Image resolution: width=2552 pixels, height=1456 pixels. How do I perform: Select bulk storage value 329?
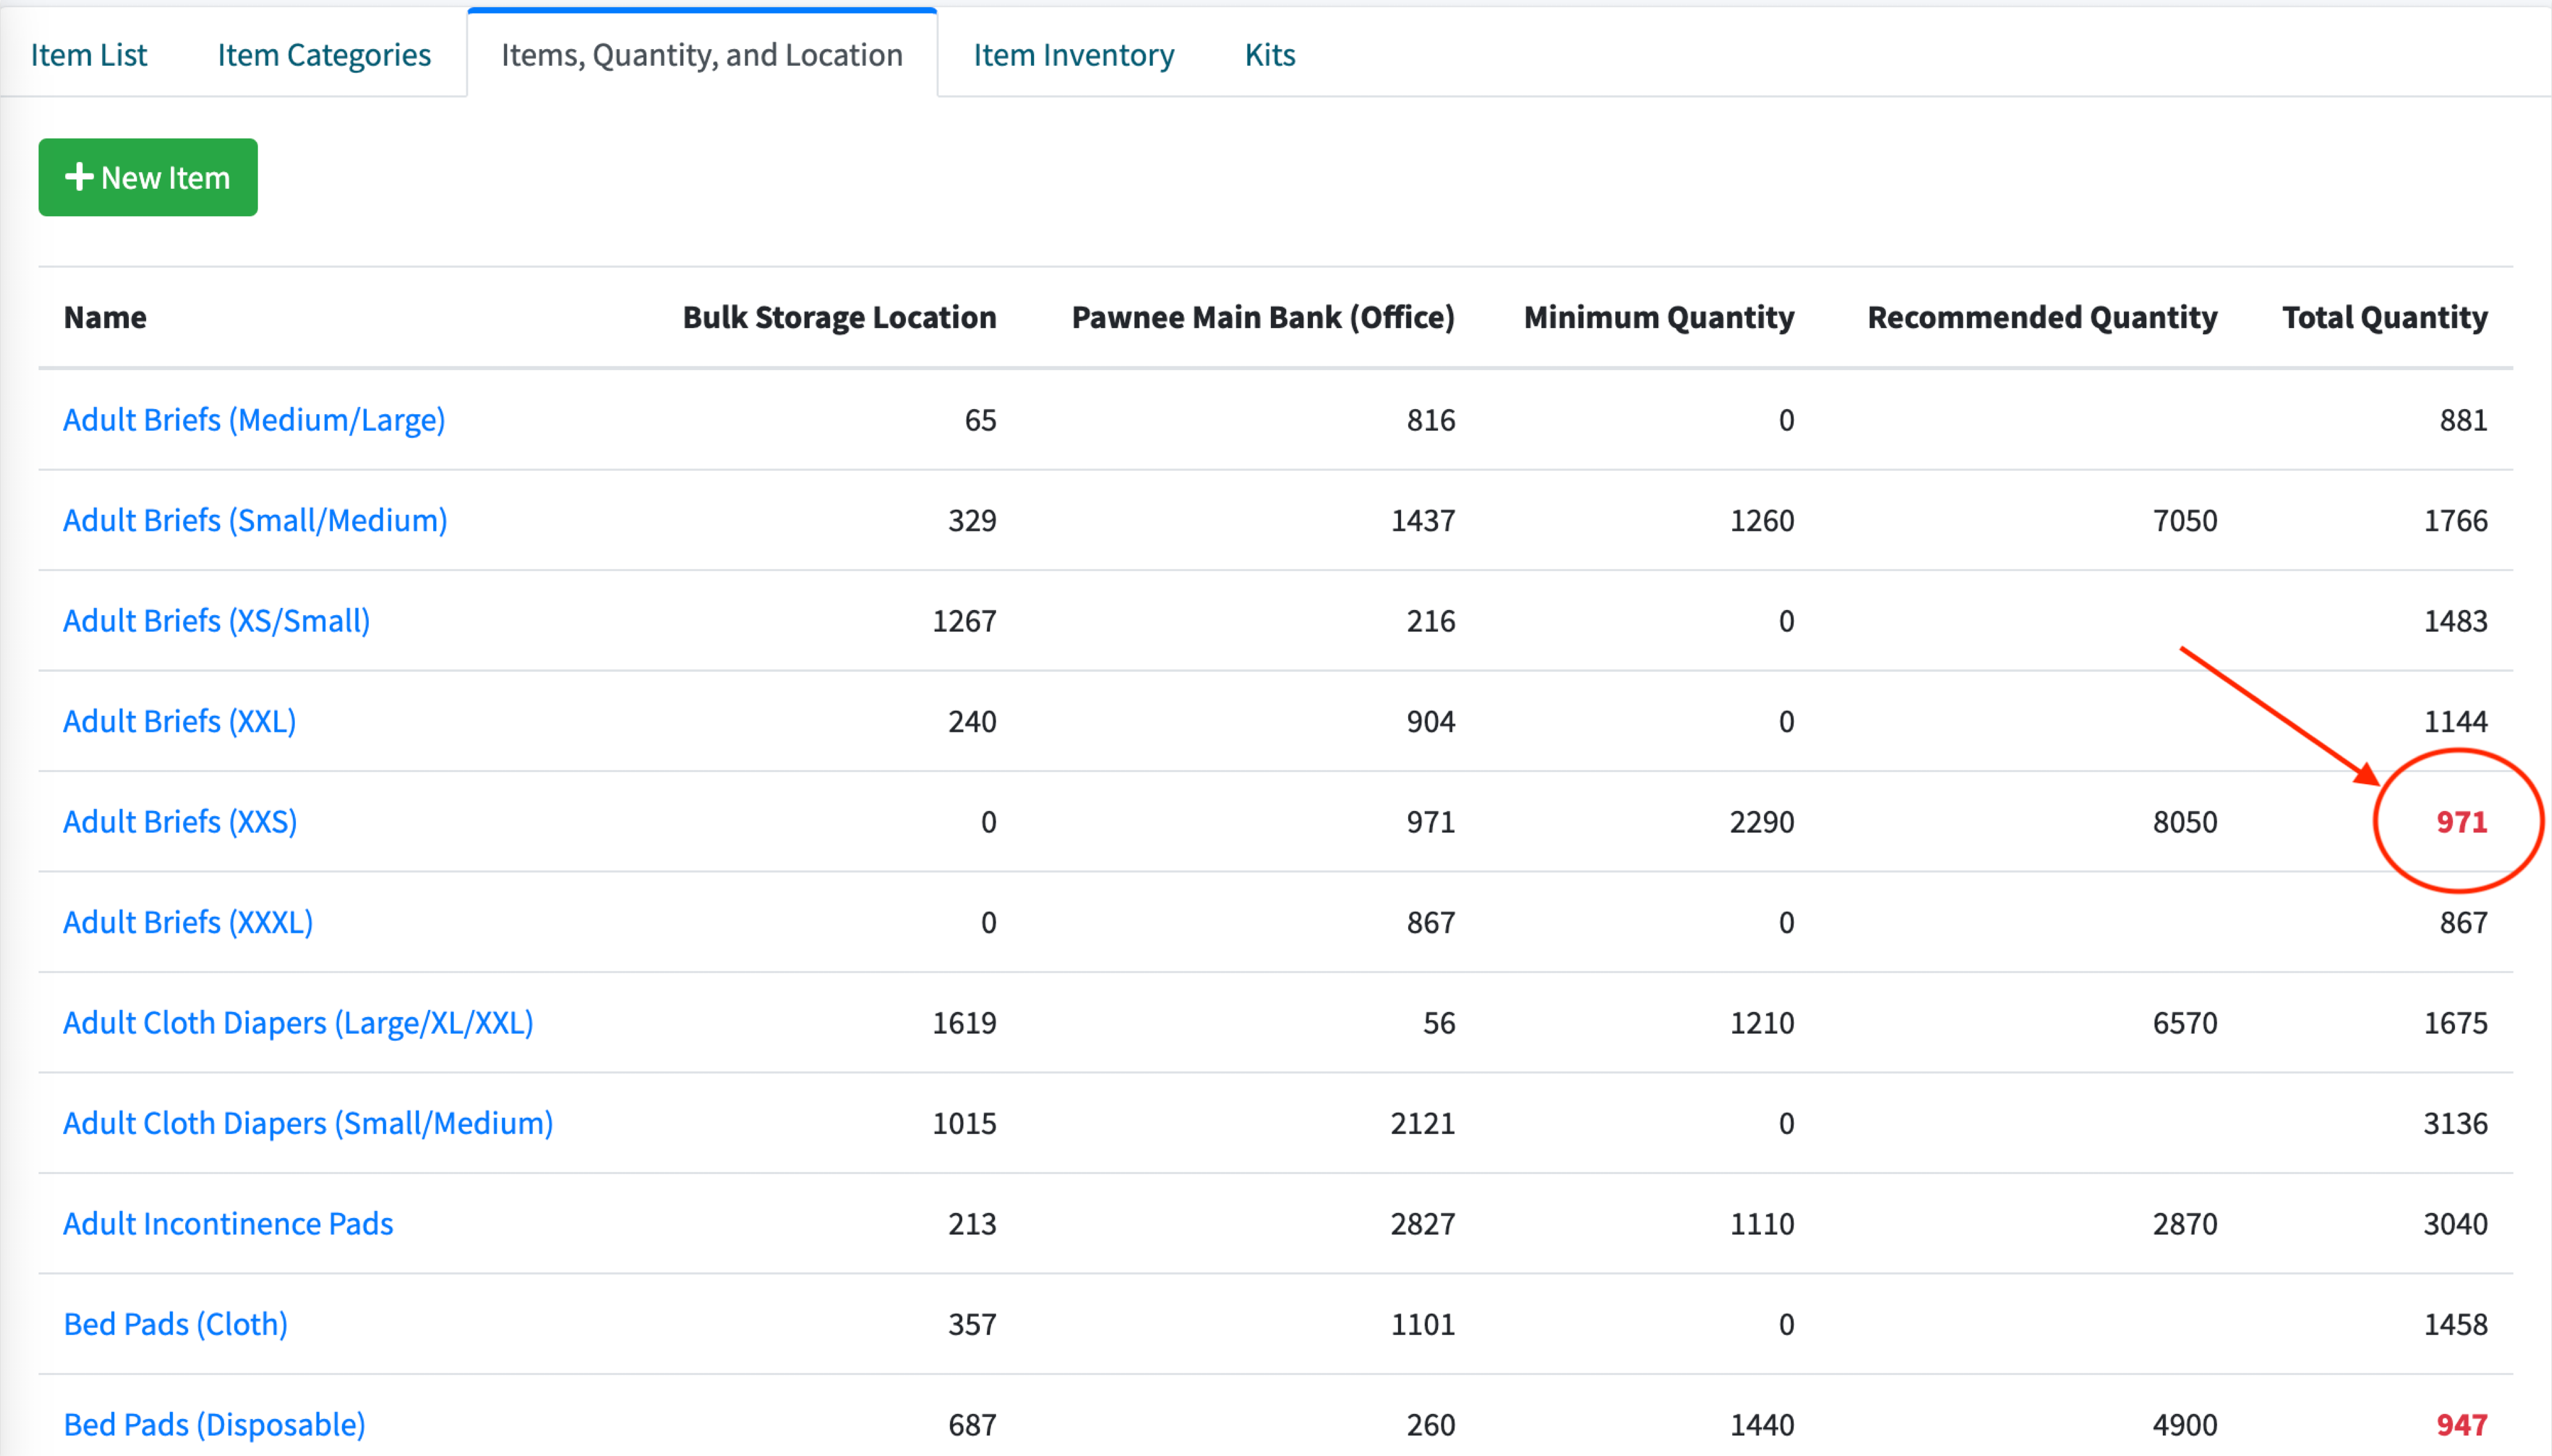(x=972, y=520)
